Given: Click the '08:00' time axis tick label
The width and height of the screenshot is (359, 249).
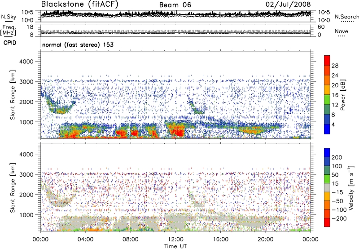Looking at the screenshot, I should point(131,240).
